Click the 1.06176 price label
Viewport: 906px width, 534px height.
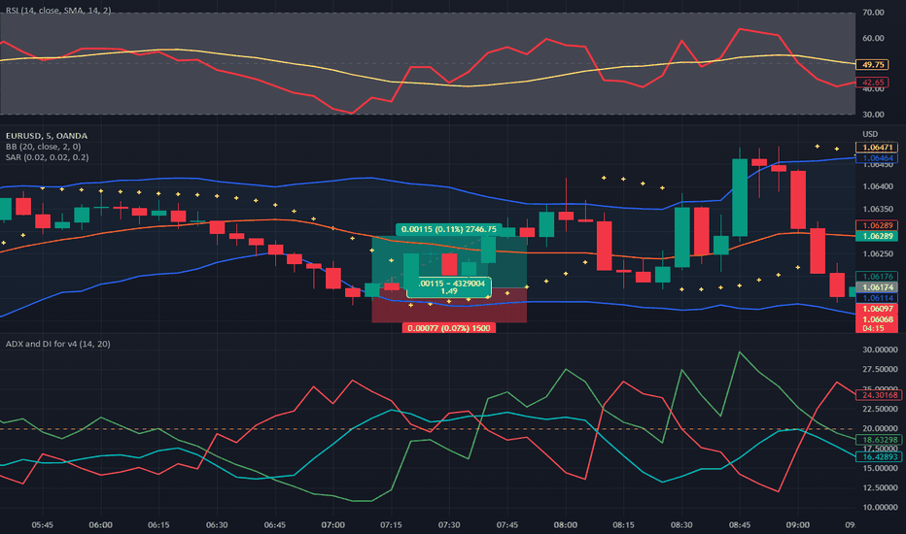coord(877,277)
